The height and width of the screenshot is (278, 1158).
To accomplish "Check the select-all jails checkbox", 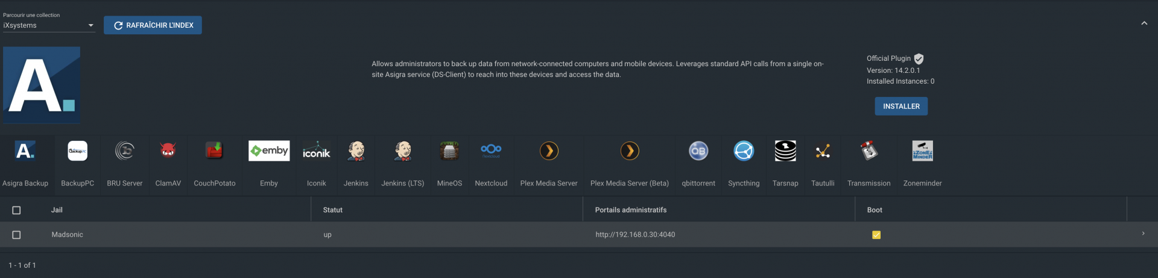I will (x=16, y=210).
